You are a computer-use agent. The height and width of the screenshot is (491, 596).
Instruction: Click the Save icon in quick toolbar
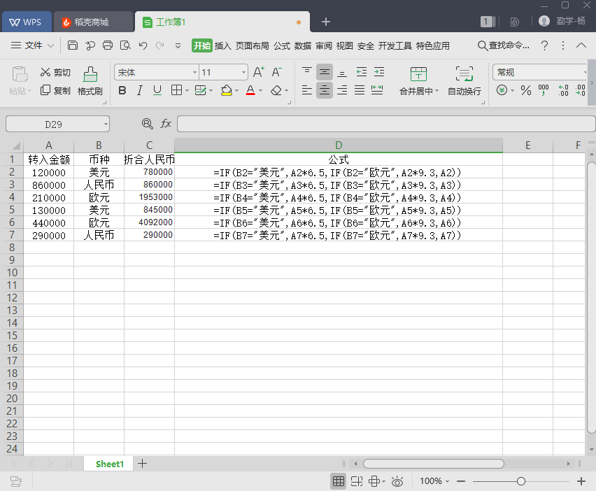click(73, 45)
